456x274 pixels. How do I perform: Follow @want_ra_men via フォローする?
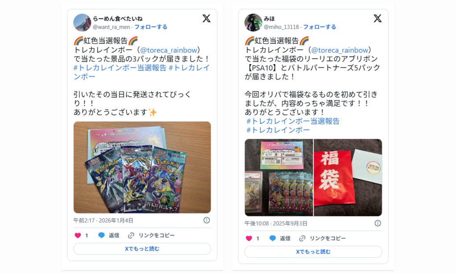pyautogui.click(x=151, y=27)
